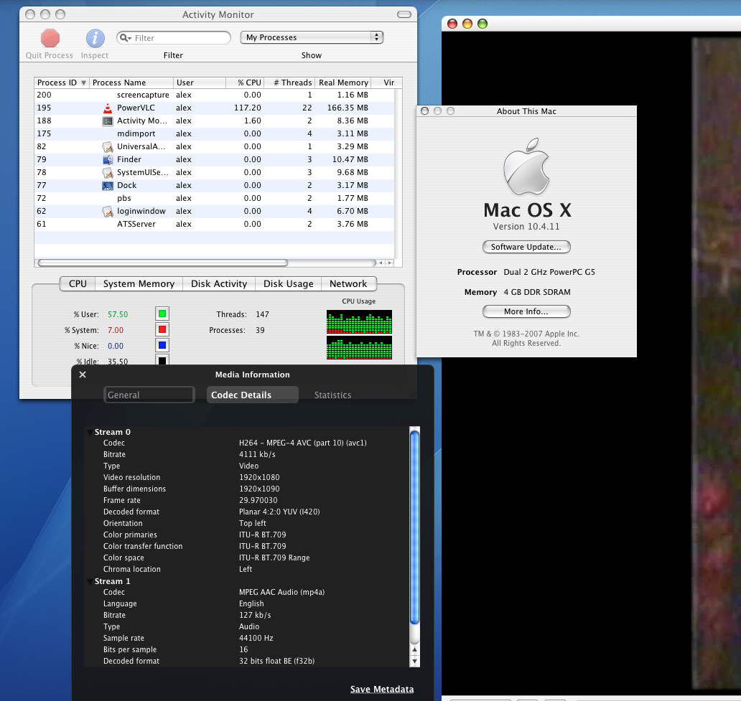The width and height of the screenshot is (741, 701).
Task: Select the screencapture process row
Action: pyautogui.click(x=214, y=95)
